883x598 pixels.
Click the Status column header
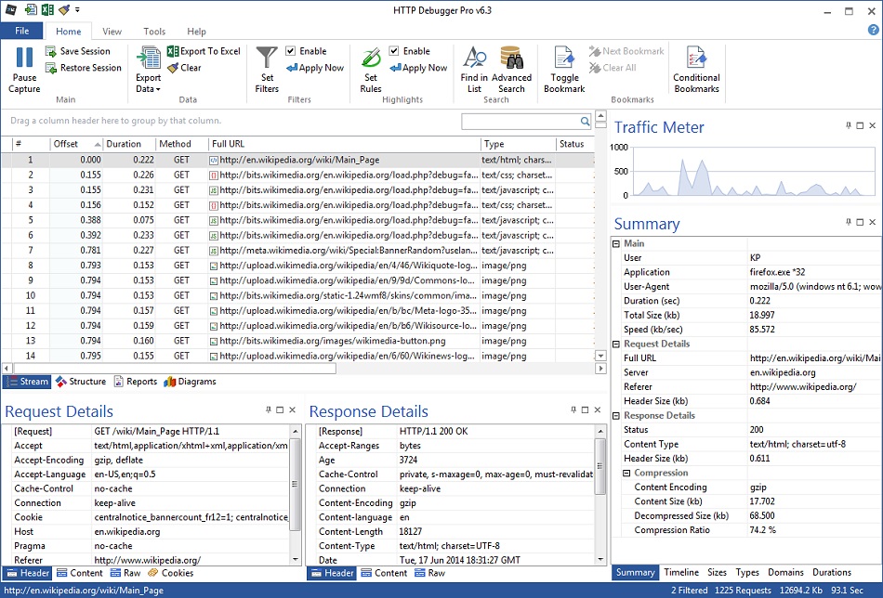coord(574,144)
